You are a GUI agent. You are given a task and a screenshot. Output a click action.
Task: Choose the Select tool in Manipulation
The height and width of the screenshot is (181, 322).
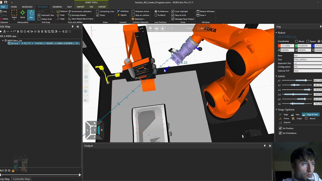14,15
